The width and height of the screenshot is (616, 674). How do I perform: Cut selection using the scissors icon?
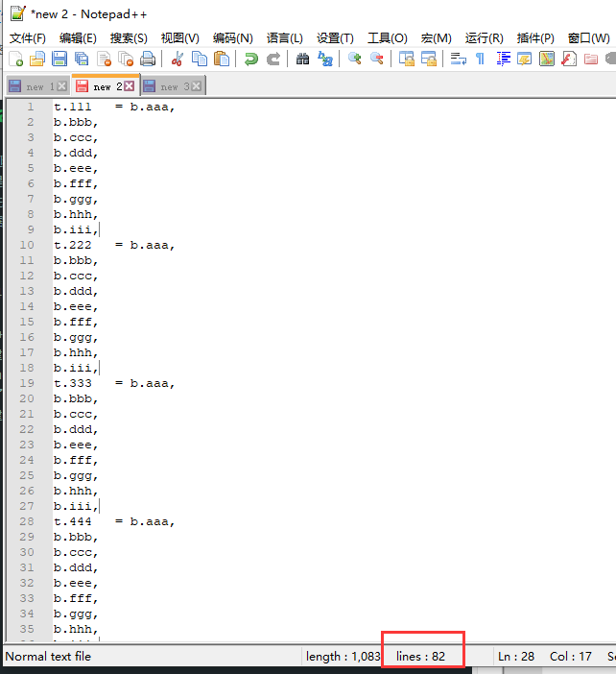click(x=177, y=59)
